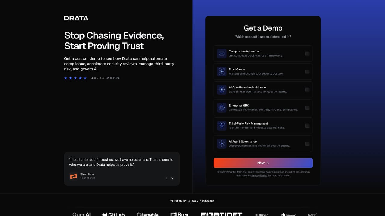The image size is (385, 216).
Task: Click the orange company logo beside Eileen Filmu
Action: pyautogui.click(x=74, y=176)
